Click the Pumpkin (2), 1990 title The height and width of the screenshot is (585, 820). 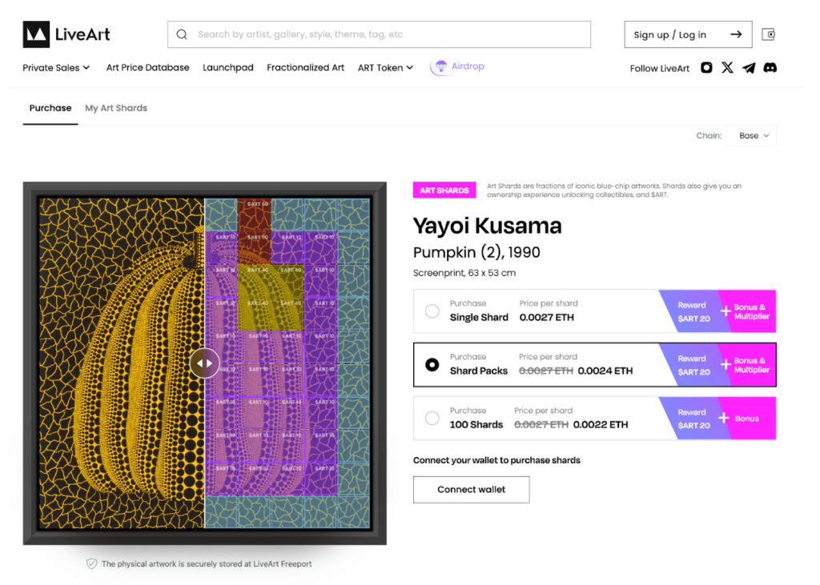click(x=476, y=253)
